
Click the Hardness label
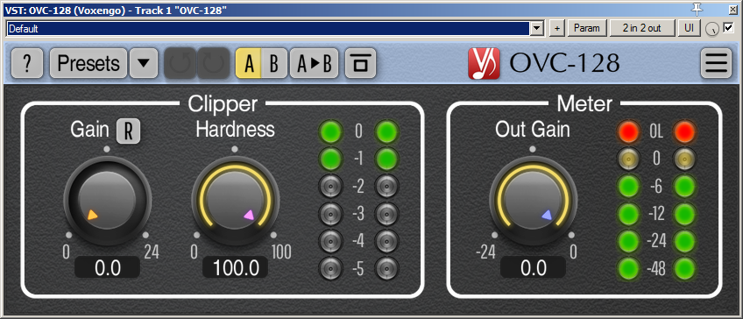[235, 130]
